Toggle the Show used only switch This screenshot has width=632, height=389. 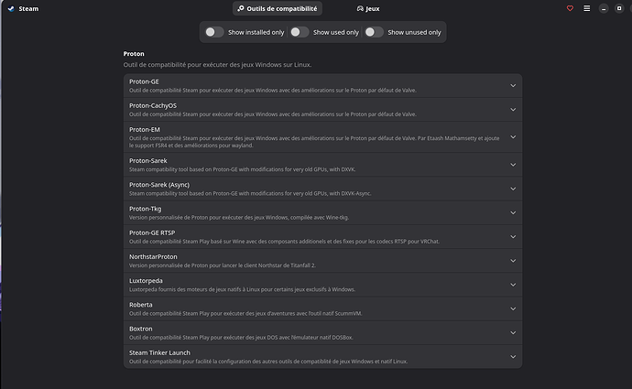[299, 32]
